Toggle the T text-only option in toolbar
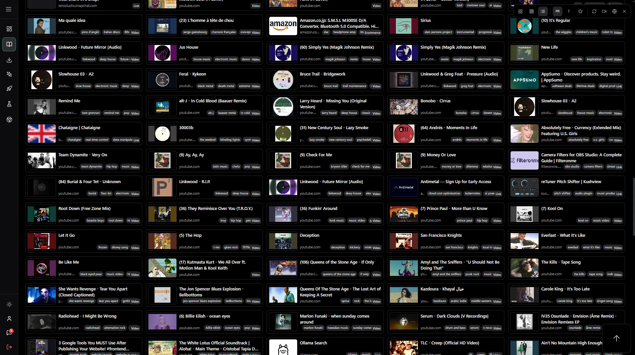 click(569, 11)
